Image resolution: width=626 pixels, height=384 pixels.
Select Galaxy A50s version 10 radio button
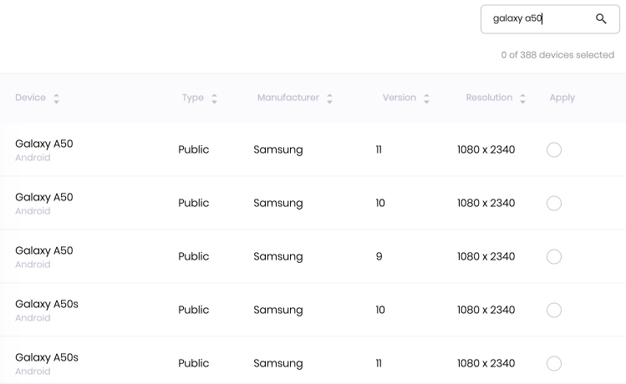coord(554,311)
